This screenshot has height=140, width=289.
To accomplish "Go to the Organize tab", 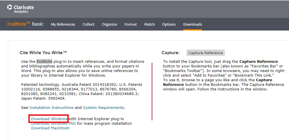I will tap(110, 24).
